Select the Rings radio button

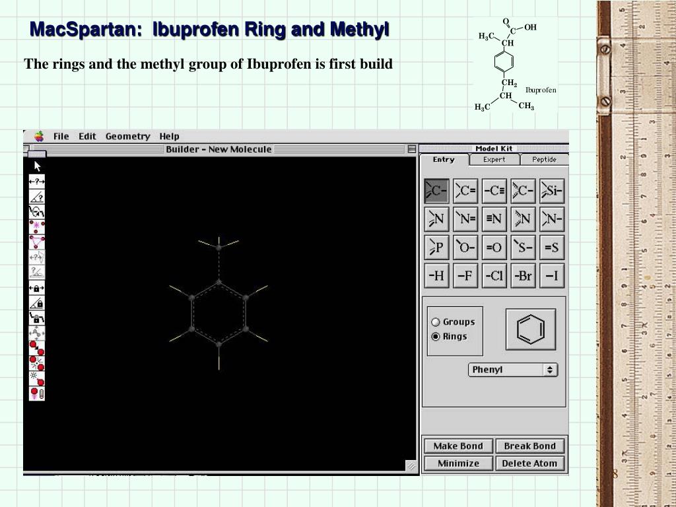click(x=436, y=336)
